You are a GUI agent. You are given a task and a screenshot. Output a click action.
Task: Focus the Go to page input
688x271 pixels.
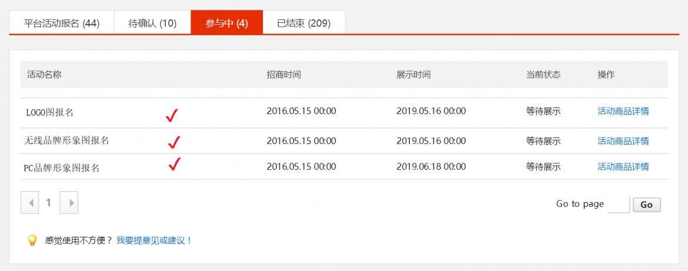pos(618,205)
